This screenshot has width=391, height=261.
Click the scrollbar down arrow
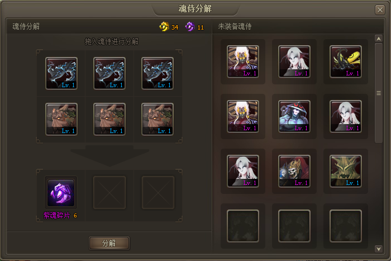(x=379, y=249)
